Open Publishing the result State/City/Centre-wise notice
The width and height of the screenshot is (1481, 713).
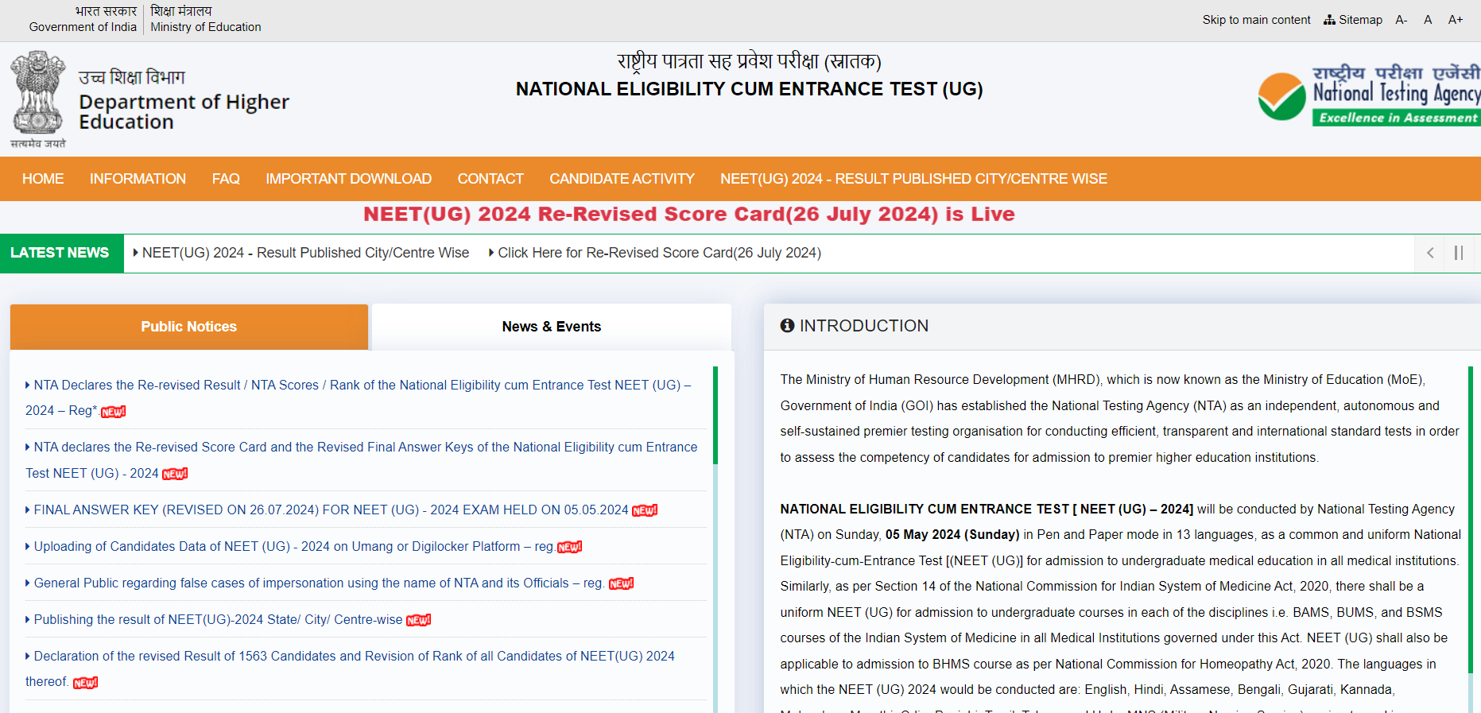218,619
